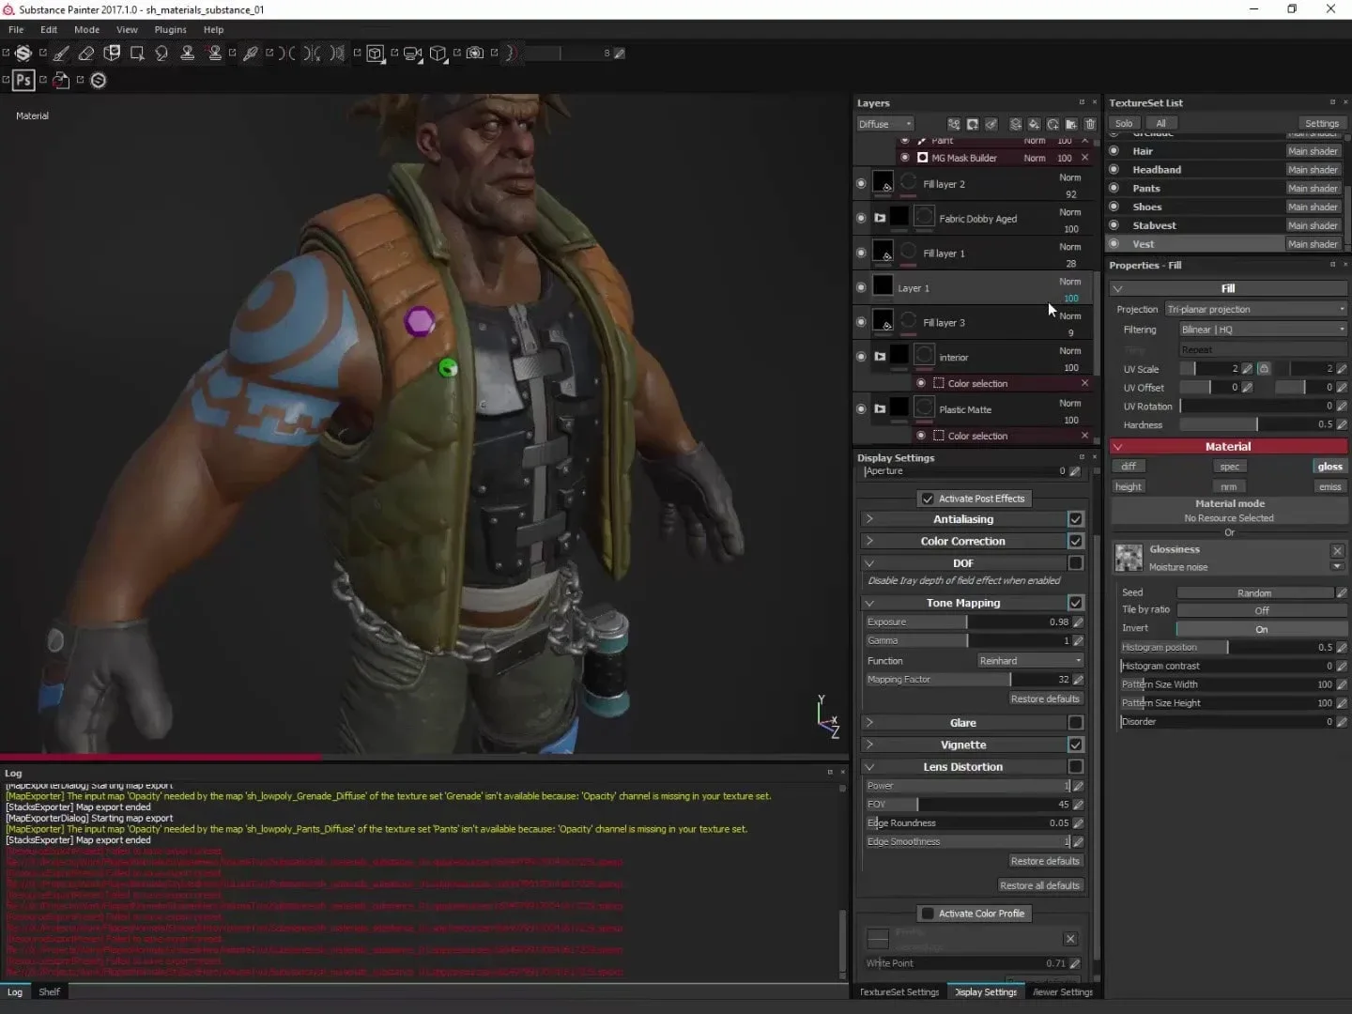The image size is (1352, 1014).
Task: Click the Activate Color Profile button
Action: click(x=974, y=913)
